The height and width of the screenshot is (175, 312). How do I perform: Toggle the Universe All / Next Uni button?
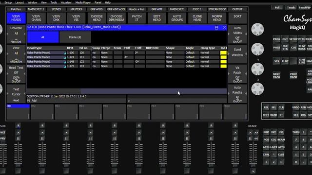tap(16, 35)
